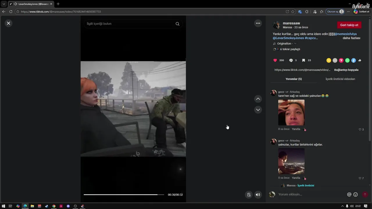372x209 pixels.
Task: Open the @LevarSmokeyJones mention
Action: pos(288,38)
